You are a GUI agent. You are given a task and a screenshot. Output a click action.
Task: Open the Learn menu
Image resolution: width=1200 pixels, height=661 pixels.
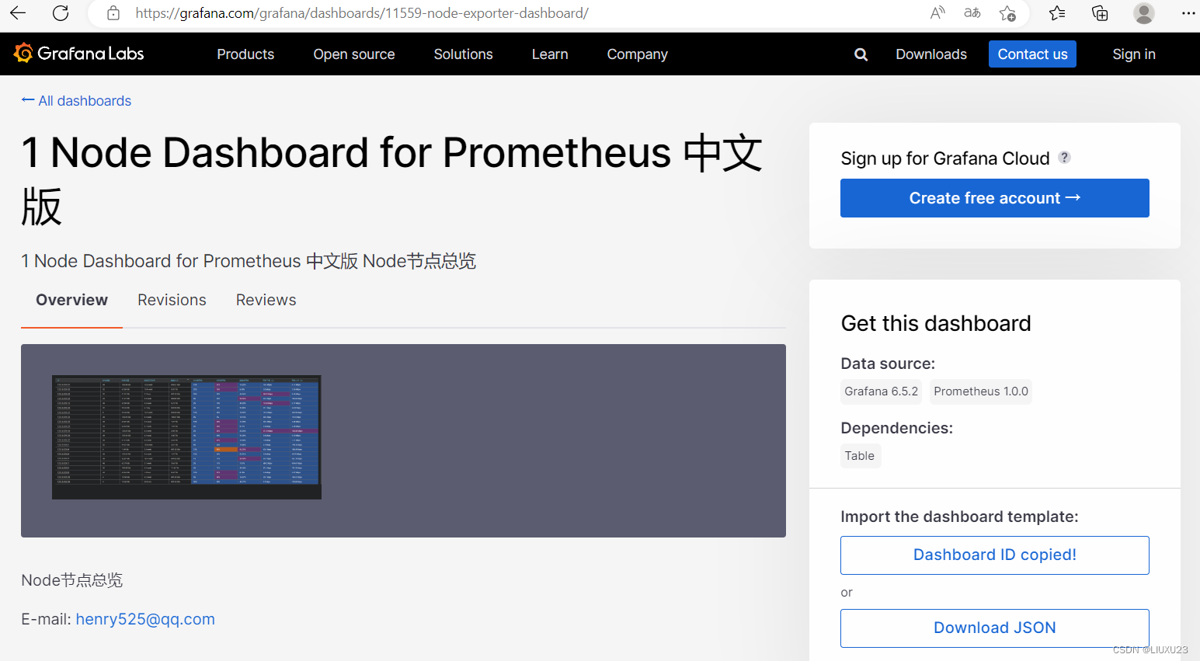(x=550, y=54)
